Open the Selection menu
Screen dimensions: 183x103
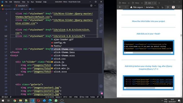point(17,2)
